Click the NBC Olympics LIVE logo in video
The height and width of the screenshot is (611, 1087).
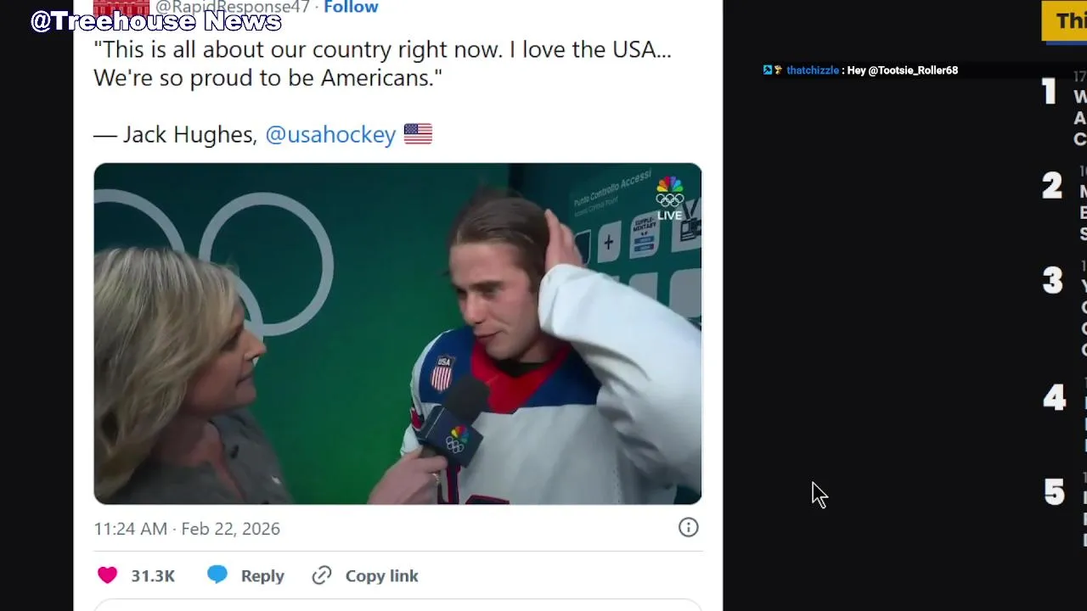669,198
